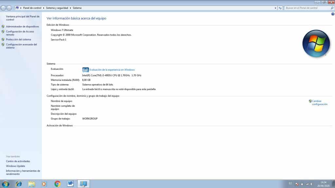Click the battery power tray icon

point(302,184)
